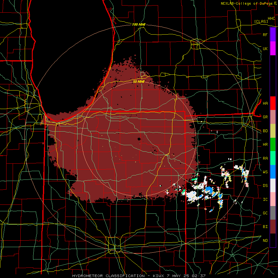This screenshot has height=278, width=278.
Task: Click the 'GC' legend label
Action: [265, 213]
